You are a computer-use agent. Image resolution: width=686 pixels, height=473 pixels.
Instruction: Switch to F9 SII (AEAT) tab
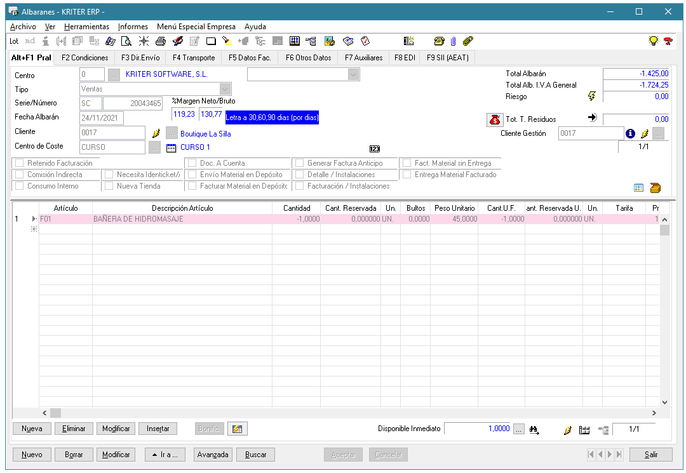pyautogui.click(x=448, y=58)
